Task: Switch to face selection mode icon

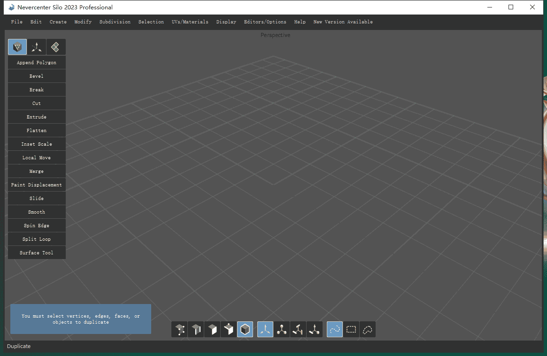Action: click(212, 330)
